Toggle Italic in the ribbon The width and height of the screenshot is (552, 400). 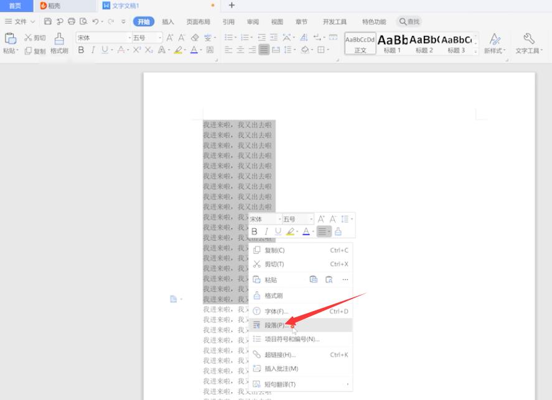93,50
